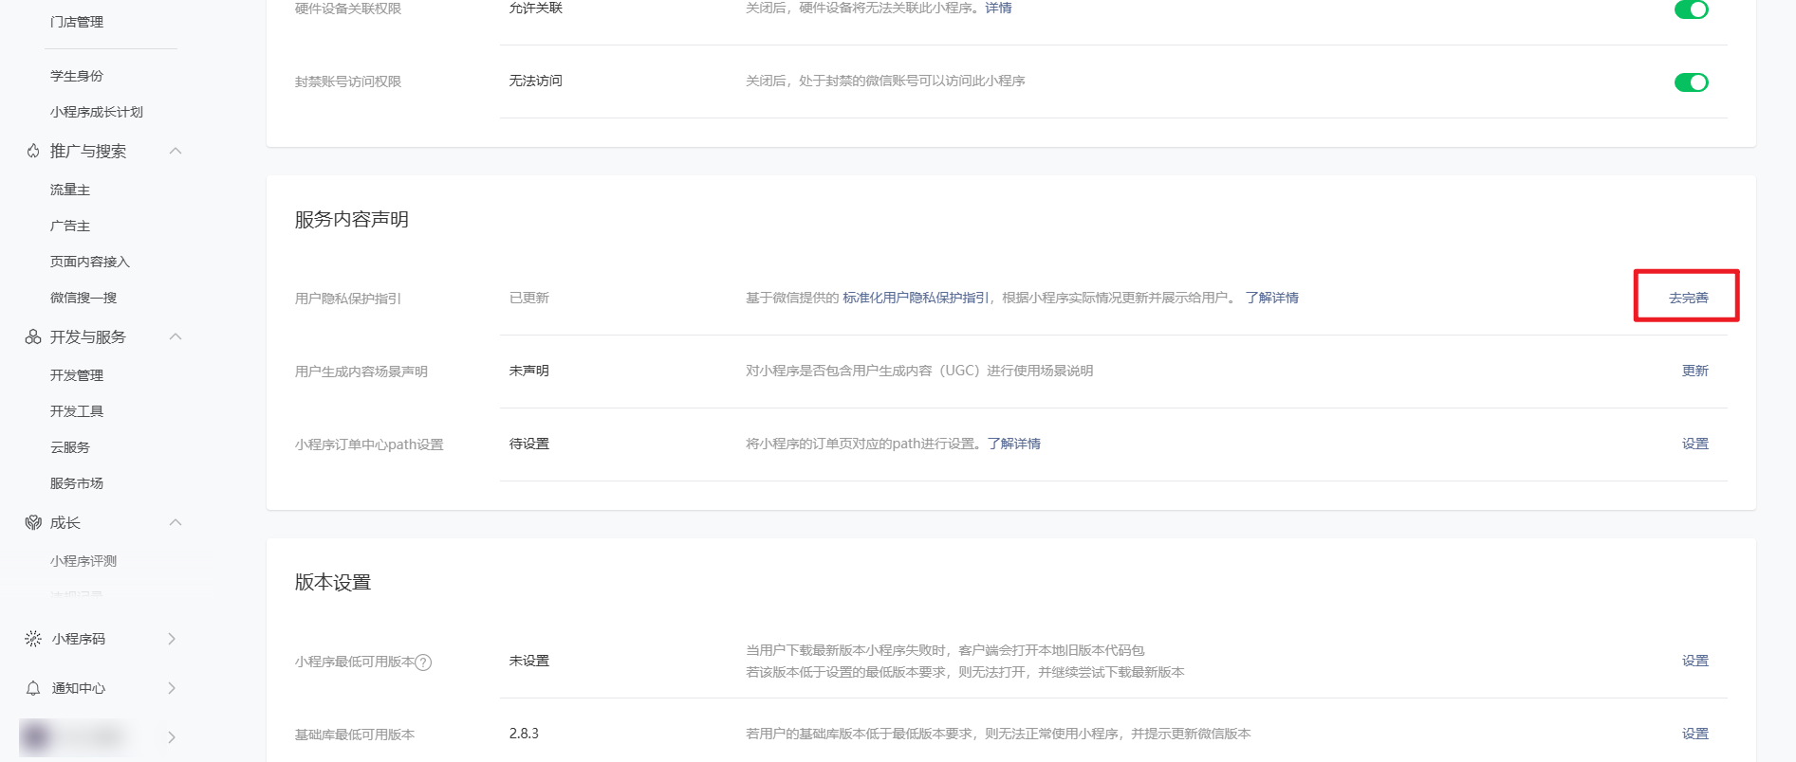Image resolution: width=1796 pixels, height=762 pixels.
Task: Click the 成长 section icon
Action: coord(33,522)
